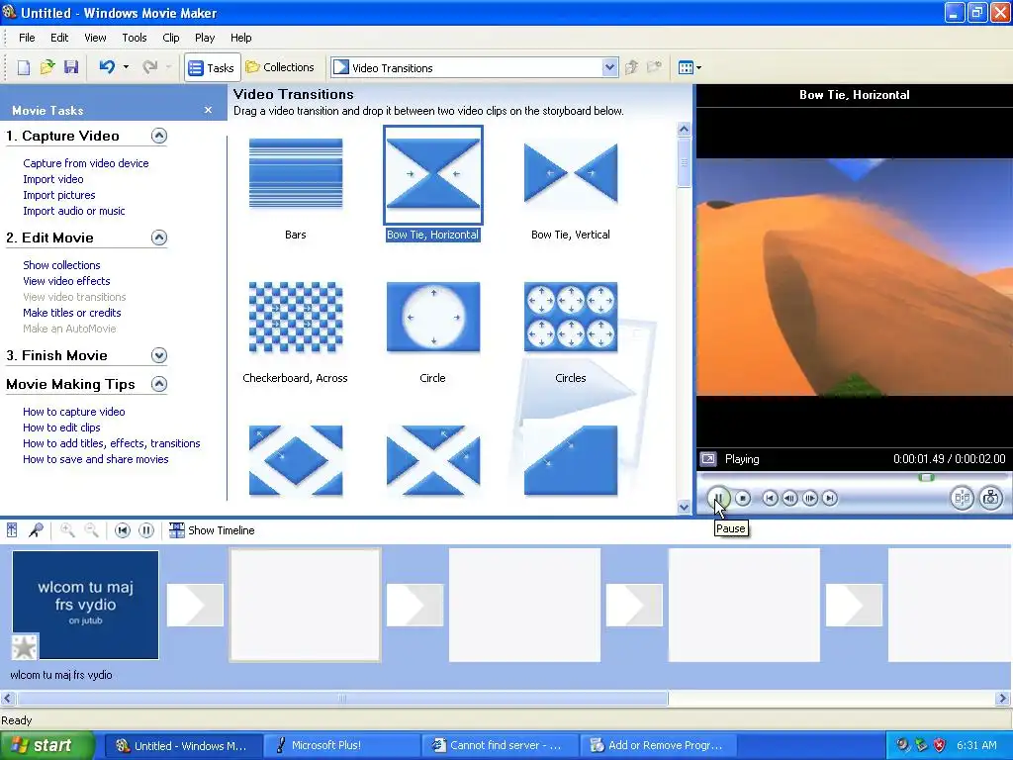
Task: Click Import audio or music link
Action: [73, 211]
